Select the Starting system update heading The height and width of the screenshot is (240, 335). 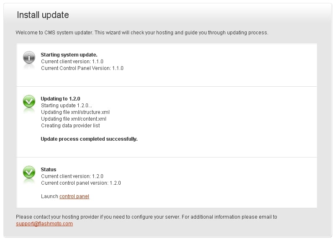click(69, 55)
